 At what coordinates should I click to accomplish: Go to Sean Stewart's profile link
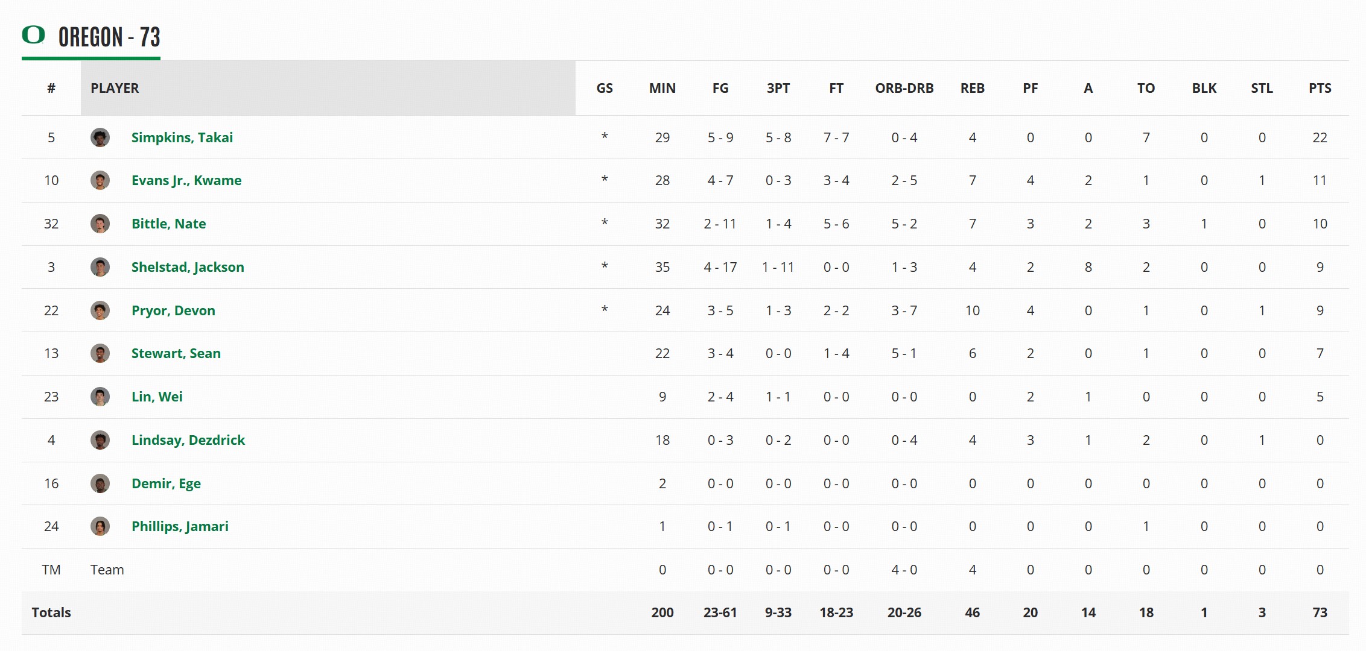click(176, 353)
